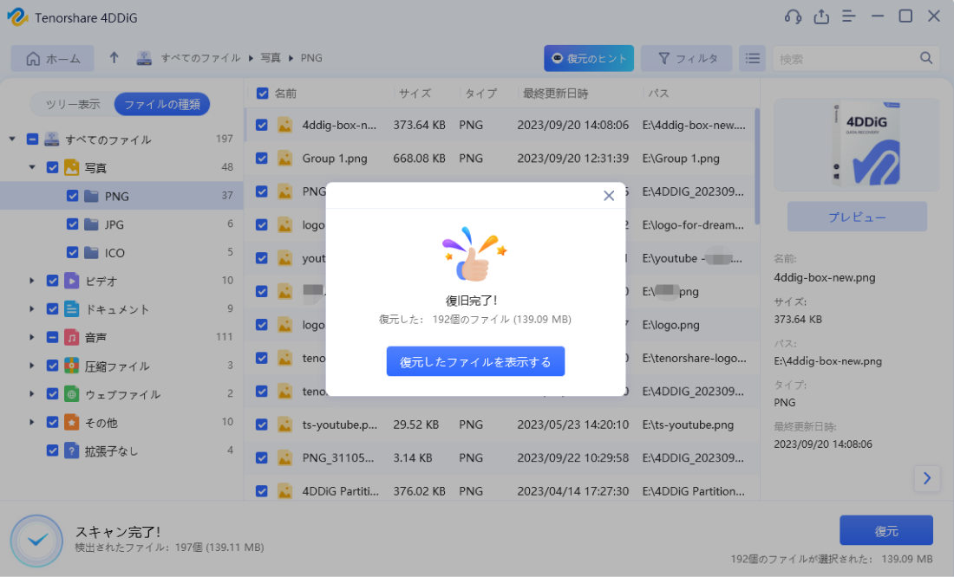Click the scan complete checkmark circle
Screen dimensions: 954x577
(36, 541)
